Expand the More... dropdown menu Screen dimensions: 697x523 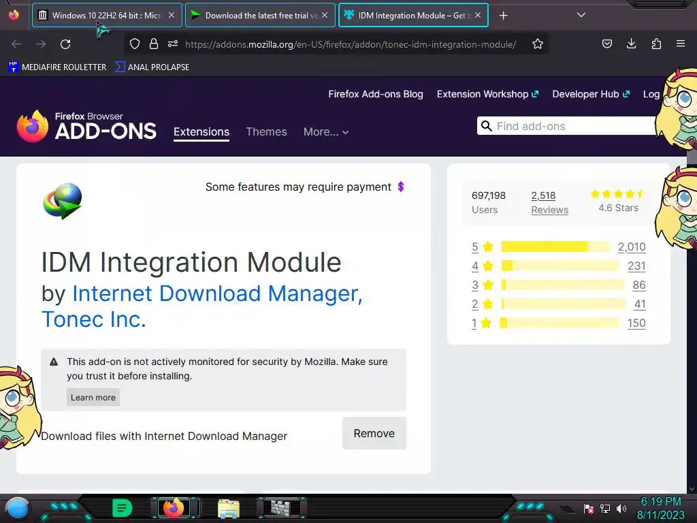tap(326, 132)
